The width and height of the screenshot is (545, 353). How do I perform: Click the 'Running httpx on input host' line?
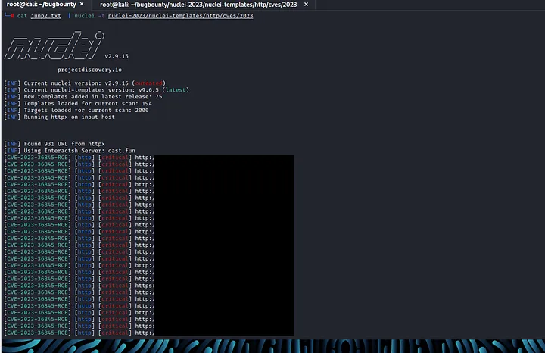[x=59, y=117]
